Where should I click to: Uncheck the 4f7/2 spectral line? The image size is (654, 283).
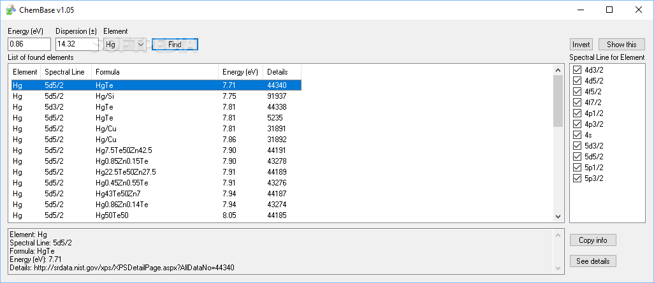pos(578,102)
